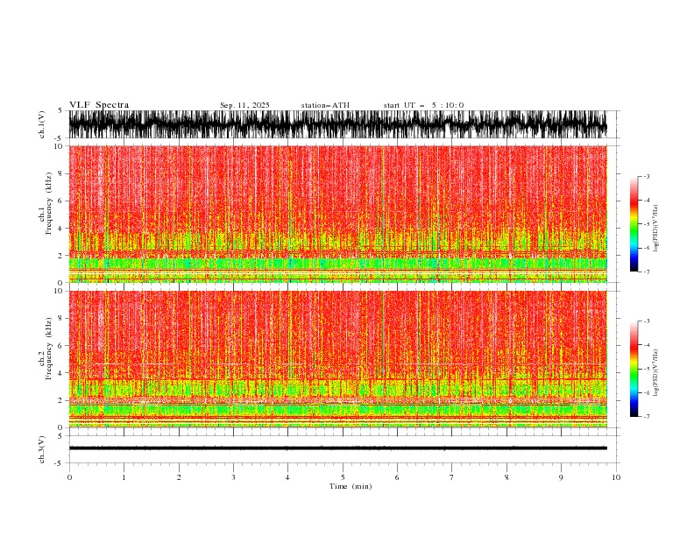The height and width of the screenshot is (536, 694).
Task: Click the ch.1 frequency axis tick label 6
Action: pos(60,201)
